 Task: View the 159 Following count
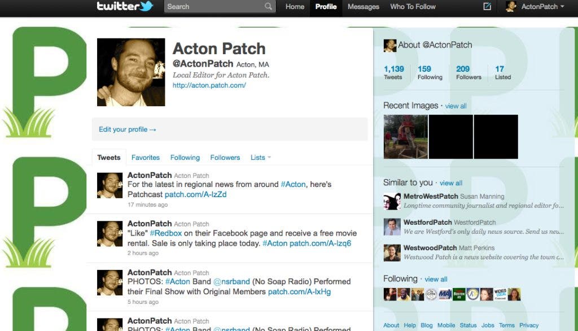point(430,72)
